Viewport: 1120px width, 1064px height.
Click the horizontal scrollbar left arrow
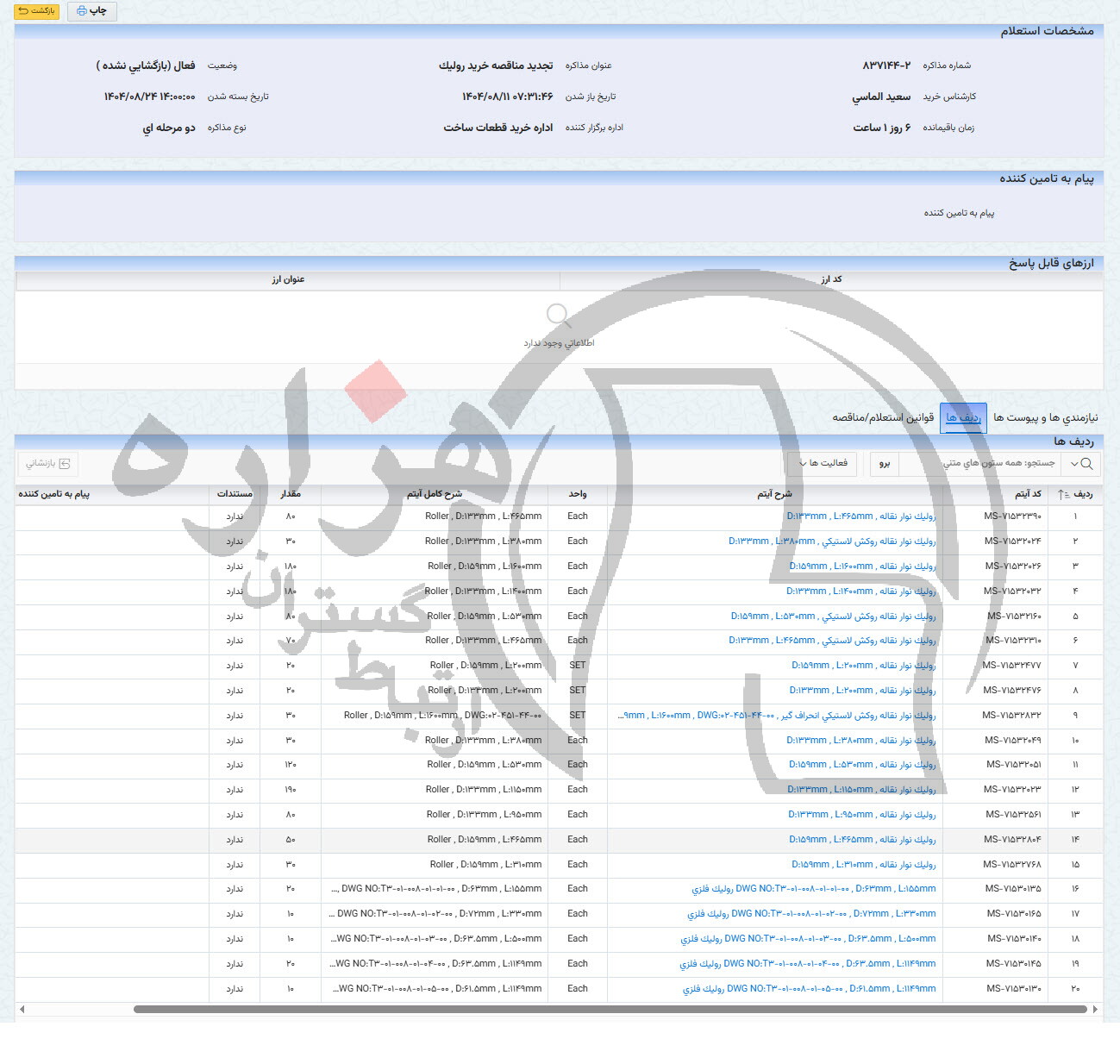click(22, 1009)
